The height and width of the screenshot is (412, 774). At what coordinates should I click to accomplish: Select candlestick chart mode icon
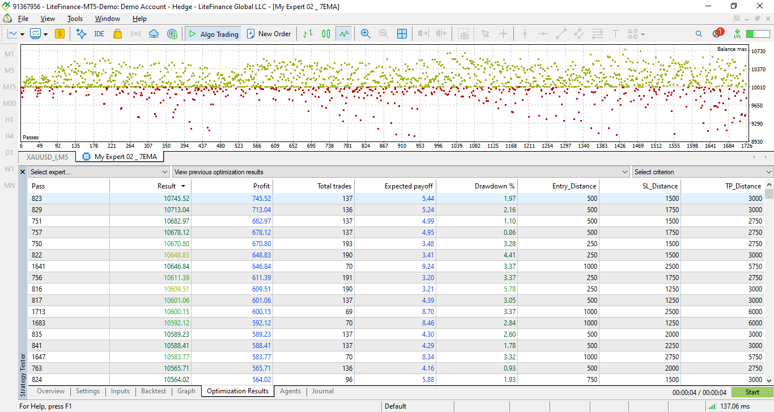pos(326,34)
